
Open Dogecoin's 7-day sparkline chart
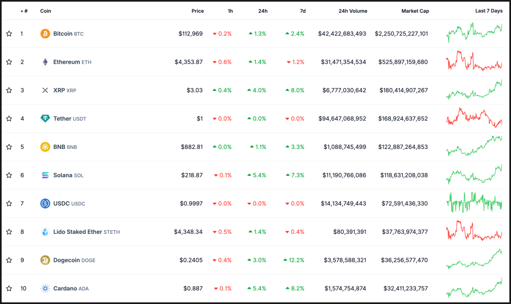click(474, 259)
